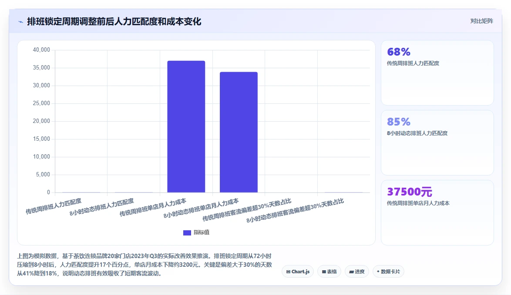Click the 37500元 value text
The width and height of the screenshot is (511, 295).
[409, 192]
